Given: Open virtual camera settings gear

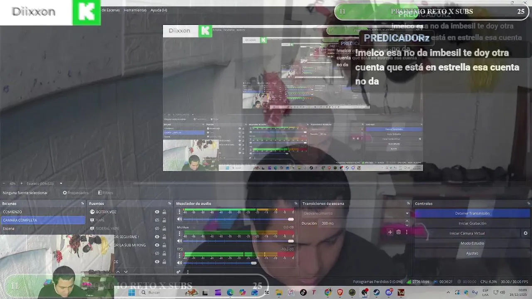Looking at the screenshot, I should coord(525,233).
